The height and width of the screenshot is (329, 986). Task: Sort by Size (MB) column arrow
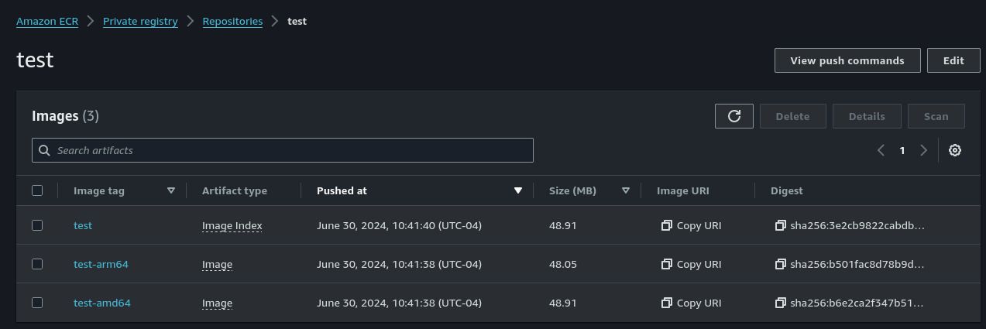(626, 190)
